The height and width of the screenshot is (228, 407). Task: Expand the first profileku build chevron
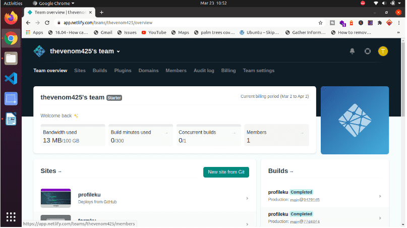(x=380, y=196)
